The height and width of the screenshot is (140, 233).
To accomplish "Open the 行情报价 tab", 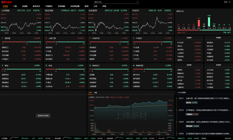I will click(x=49, y=6).
